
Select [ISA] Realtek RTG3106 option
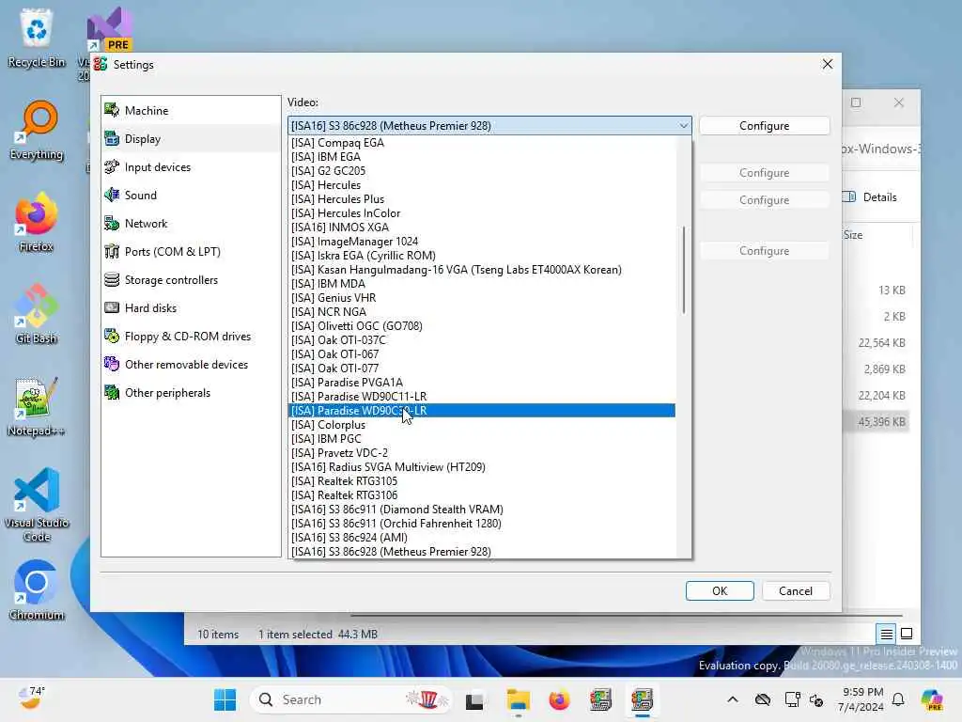point(482,495)
